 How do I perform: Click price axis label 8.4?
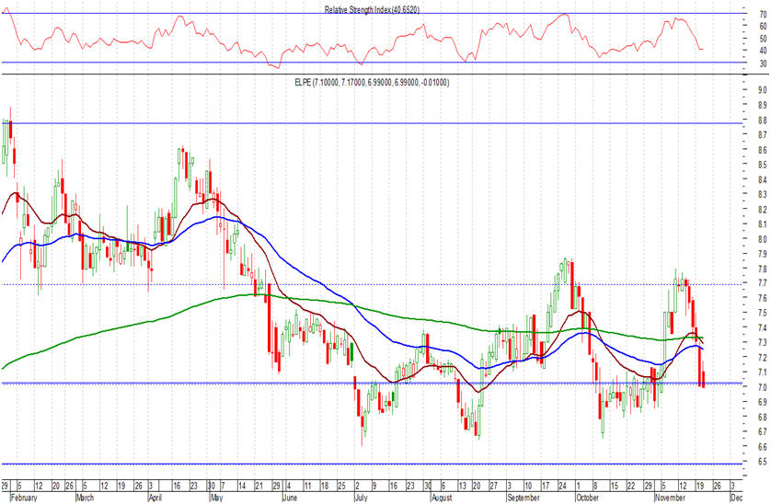762,179
